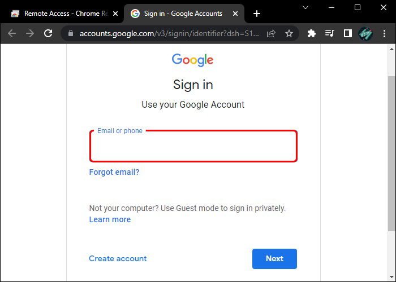Open the Chrome profile avatar
Image resolution: width=396 pixels, height=282 pixels.
point(366,34)
